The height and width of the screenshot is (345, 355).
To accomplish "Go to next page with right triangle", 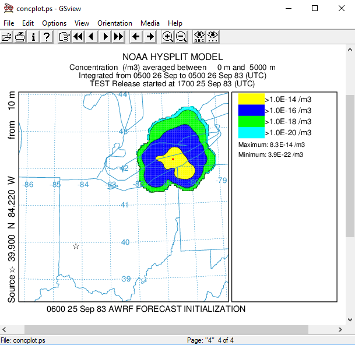I will point(105,37).
